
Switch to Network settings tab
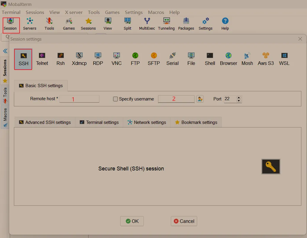147,122
